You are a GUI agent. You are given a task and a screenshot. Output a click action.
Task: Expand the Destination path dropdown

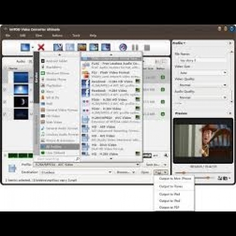click(110, 172)
